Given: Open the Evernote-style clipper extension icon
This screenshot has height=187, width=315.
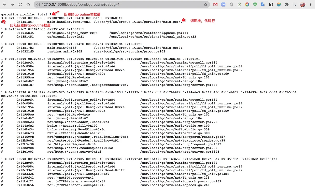Looking at the screenshot, I should 239,4.
